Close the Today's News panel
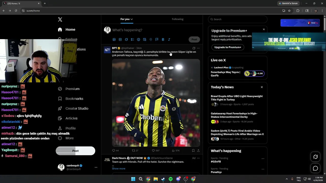This screenshot has width=326, height=183. coord(262,87)
